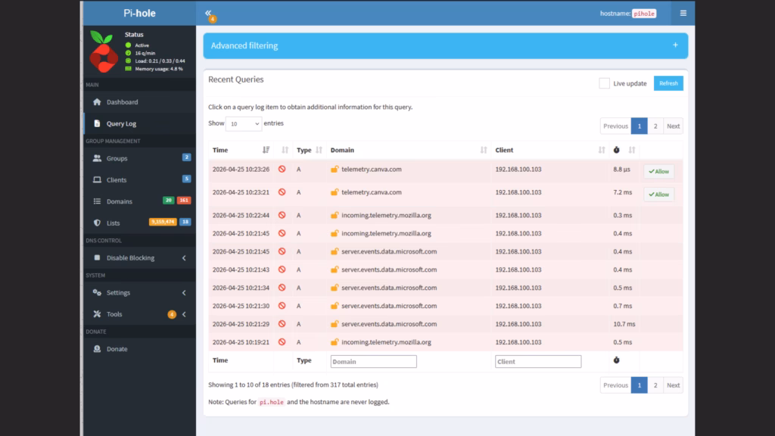Click lock icon for 10:21:34 microsoft query
The image size is (775, 436).
(335, 288)
